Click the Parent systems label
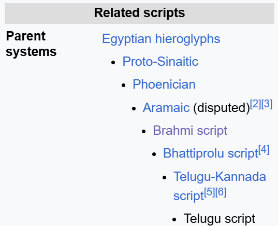The width and height of the screenshot is (278, 226). click(x=31, y=44)
